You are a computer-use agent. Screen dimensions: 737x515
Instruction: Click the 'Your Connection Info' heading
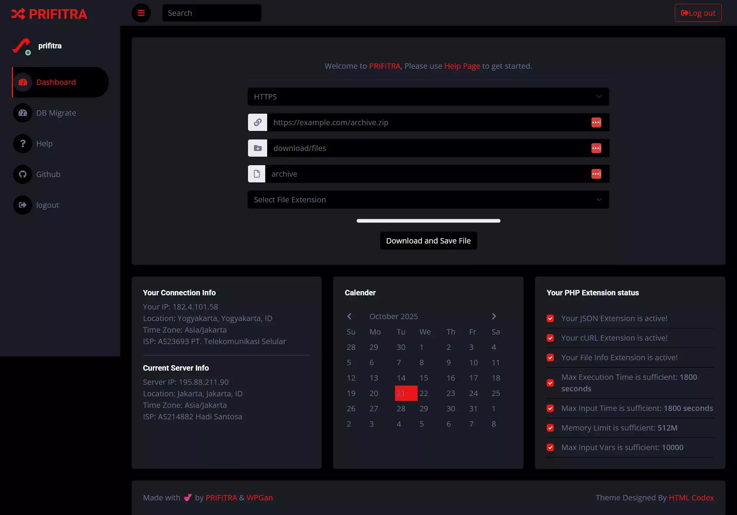[179, 293]
